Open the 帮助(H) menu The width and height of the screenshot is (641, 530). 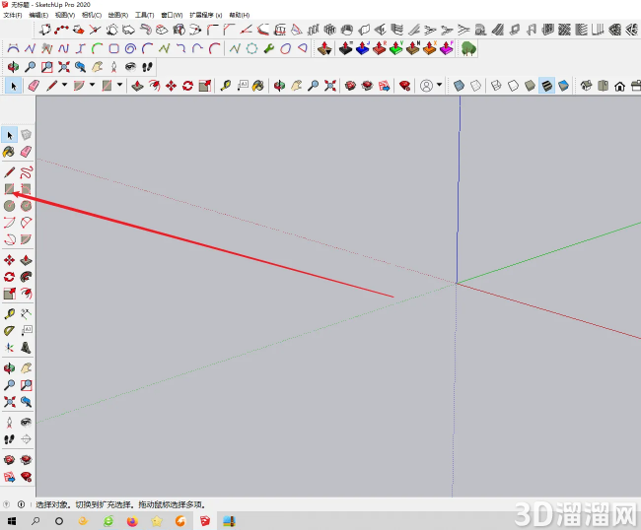coord(240,15)
